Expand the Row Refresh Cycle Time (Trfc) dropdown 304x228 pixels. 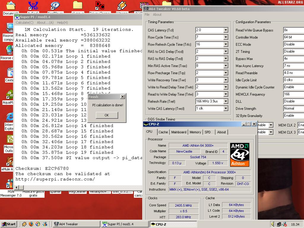coord(226,45)
